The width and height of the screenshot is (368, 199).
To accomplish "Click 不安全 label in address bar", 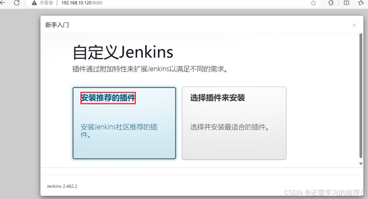I will [x=46, y=3].
